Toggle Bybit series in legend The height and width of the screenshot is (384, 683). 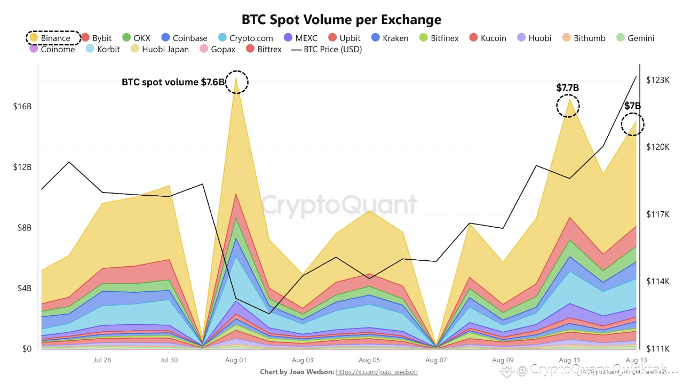pyautogui.click(x=97, y=38)
